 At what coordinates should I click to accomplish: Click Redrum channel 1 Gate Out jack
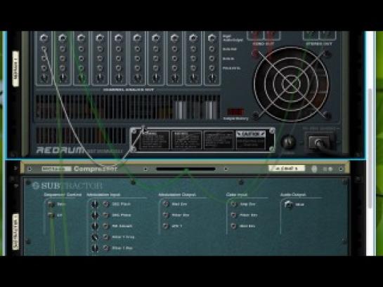click(44, 49)
